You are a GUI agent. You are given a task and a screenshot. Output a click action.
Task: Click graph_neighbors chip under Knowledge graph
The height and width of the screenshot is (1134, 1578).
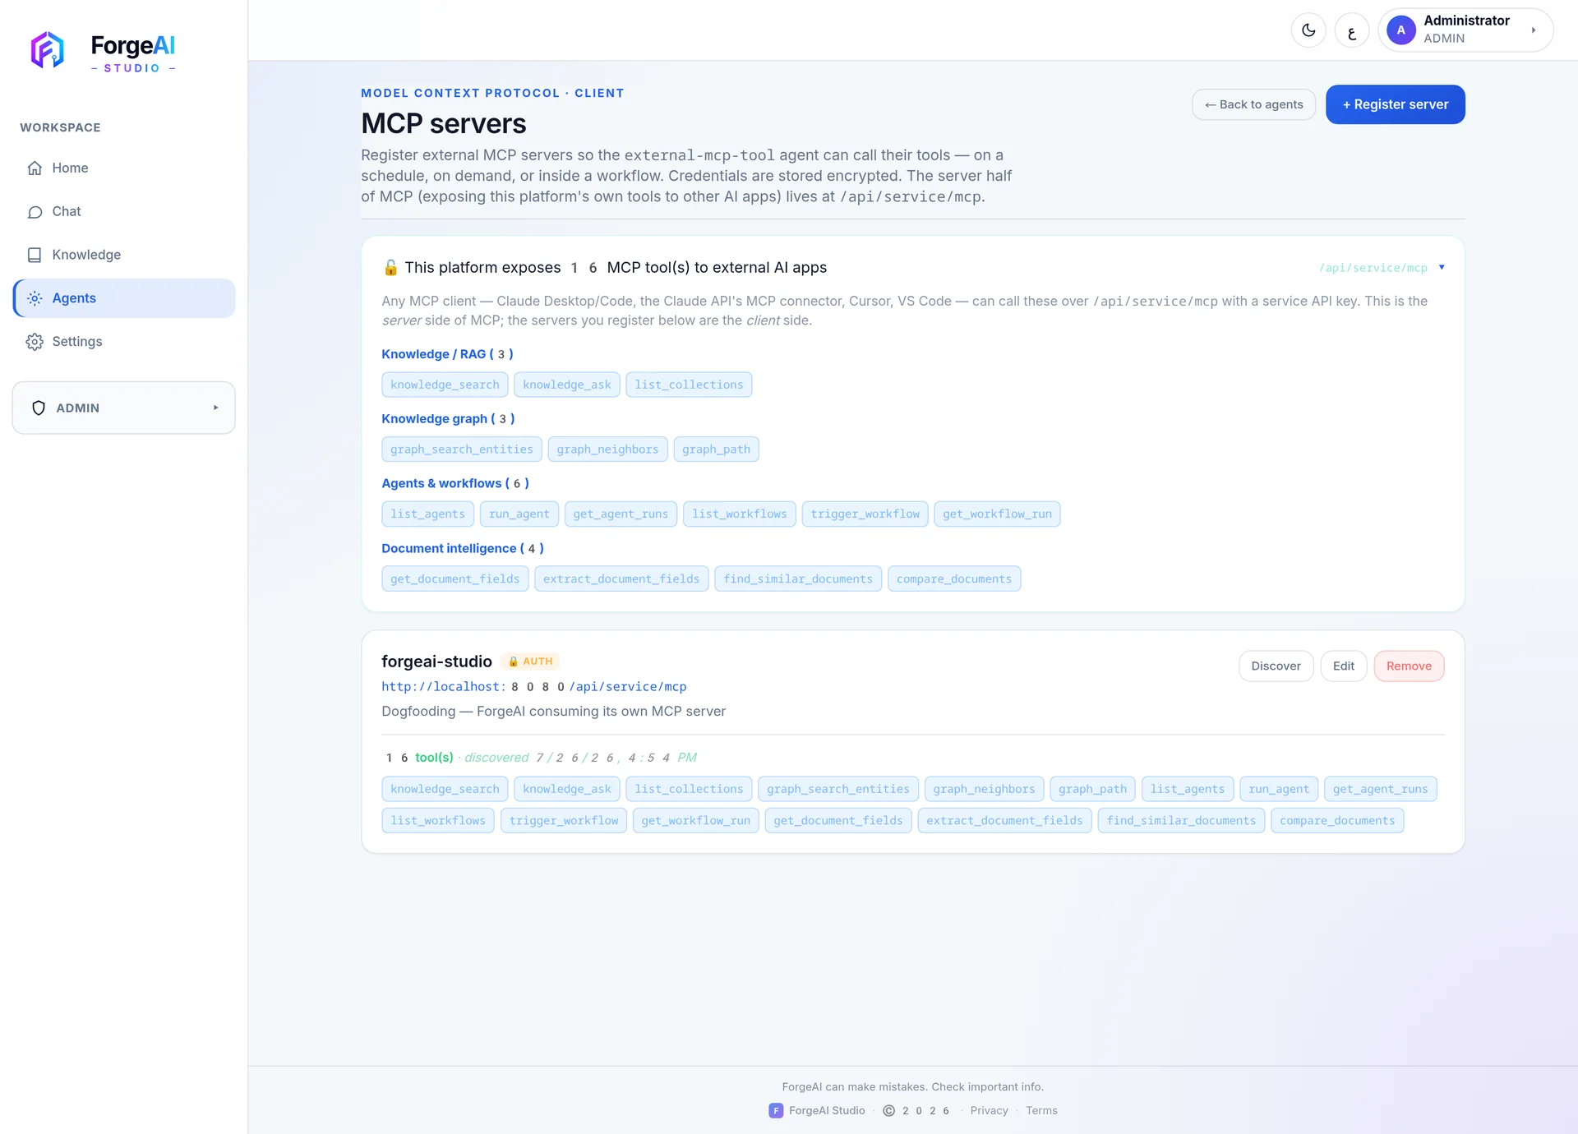click(607, 449)
